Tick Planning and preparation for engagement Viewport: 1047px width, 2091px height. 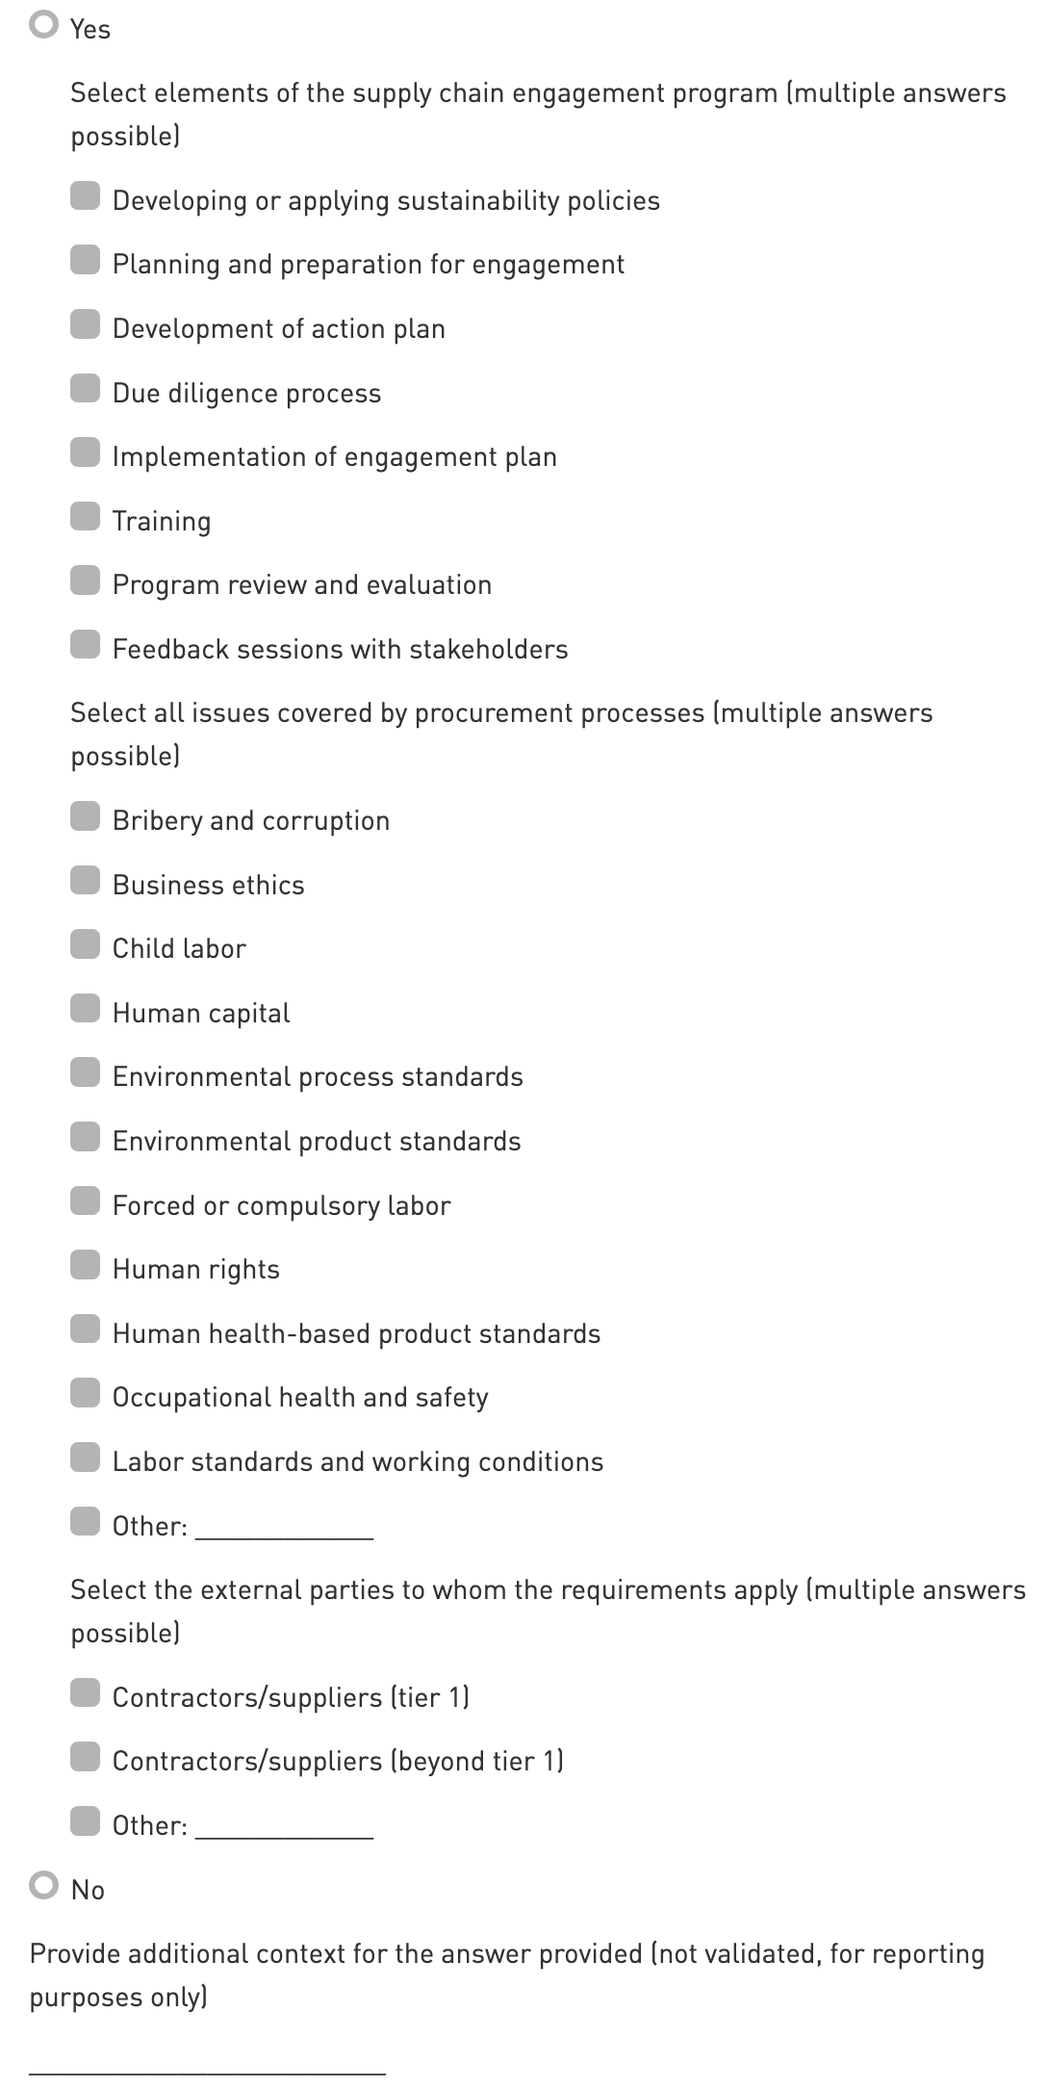85,261
